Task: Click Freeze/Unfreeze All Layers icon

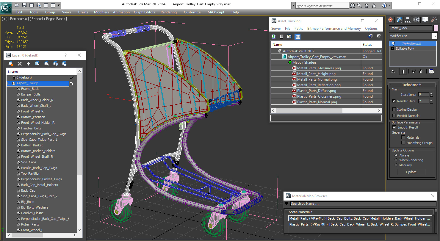Action: pos(64,64)
